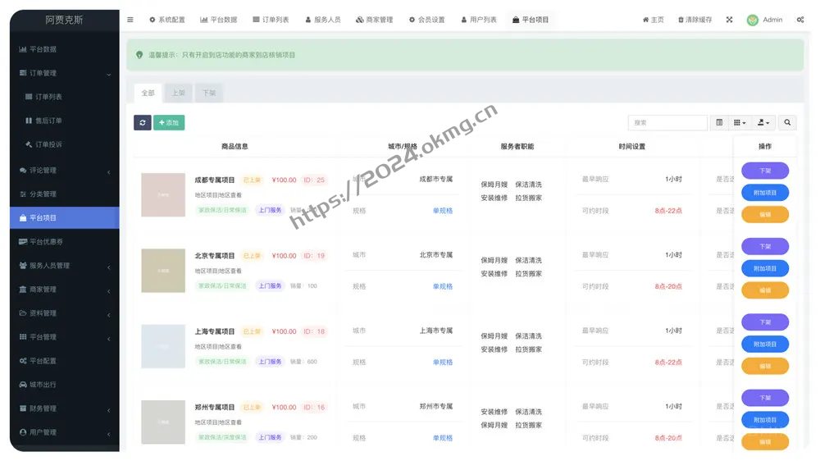Open 商家管理 top menu
This screenshot has height=461, width=820.
coord(374,20)
